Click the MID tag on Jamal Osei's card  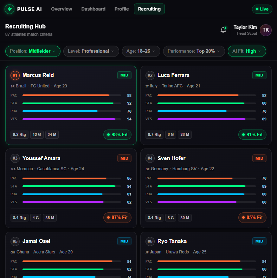[x=124, y=241]
